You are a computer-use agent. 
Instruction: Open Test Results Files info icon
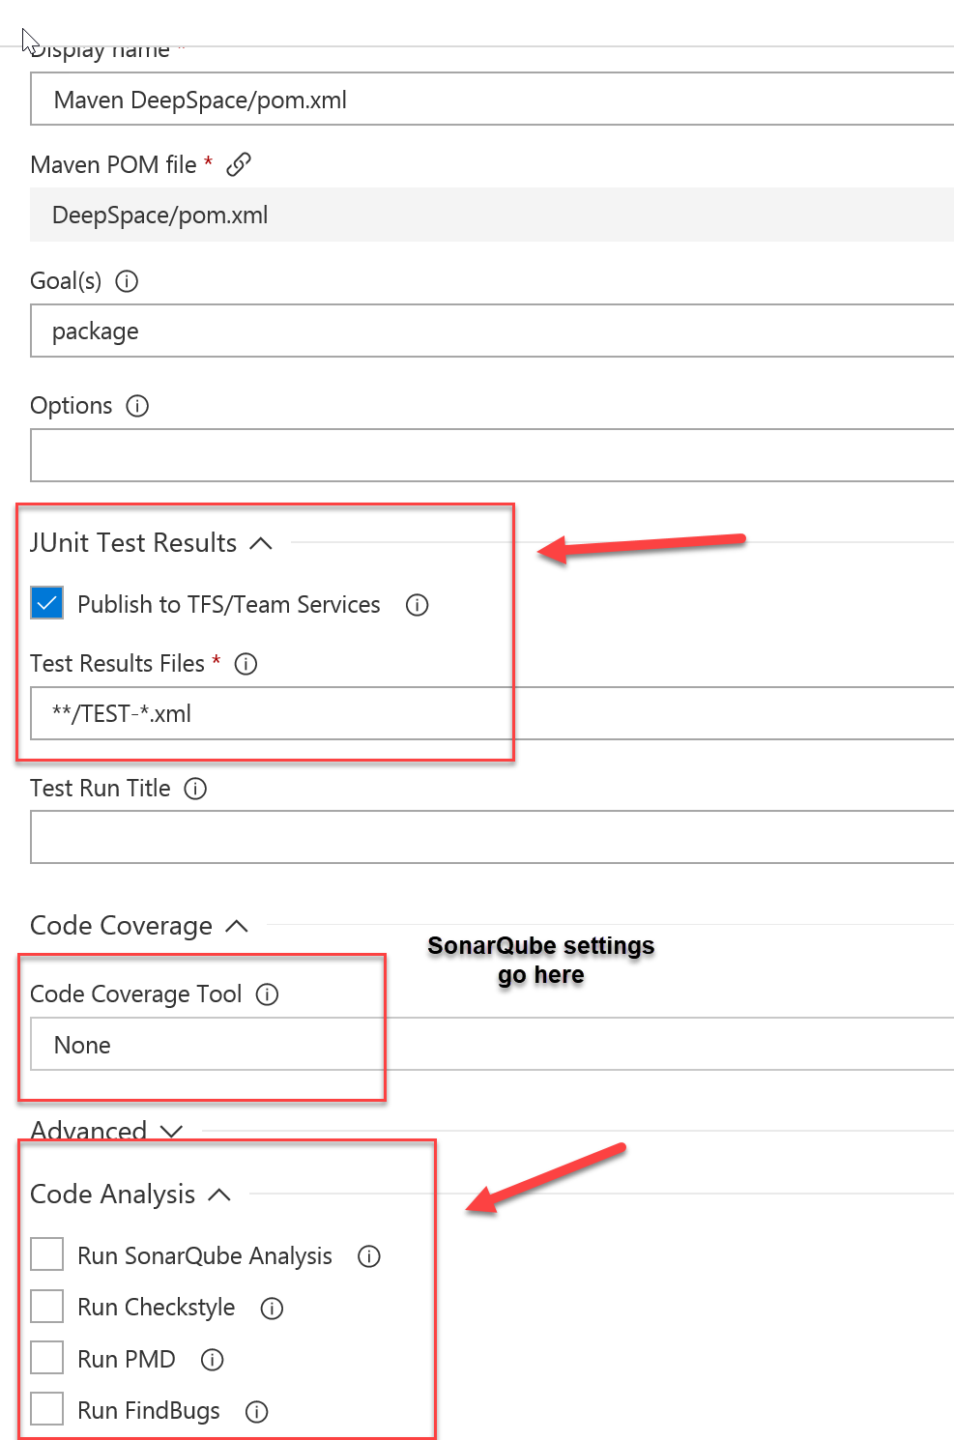click(246, 664)
